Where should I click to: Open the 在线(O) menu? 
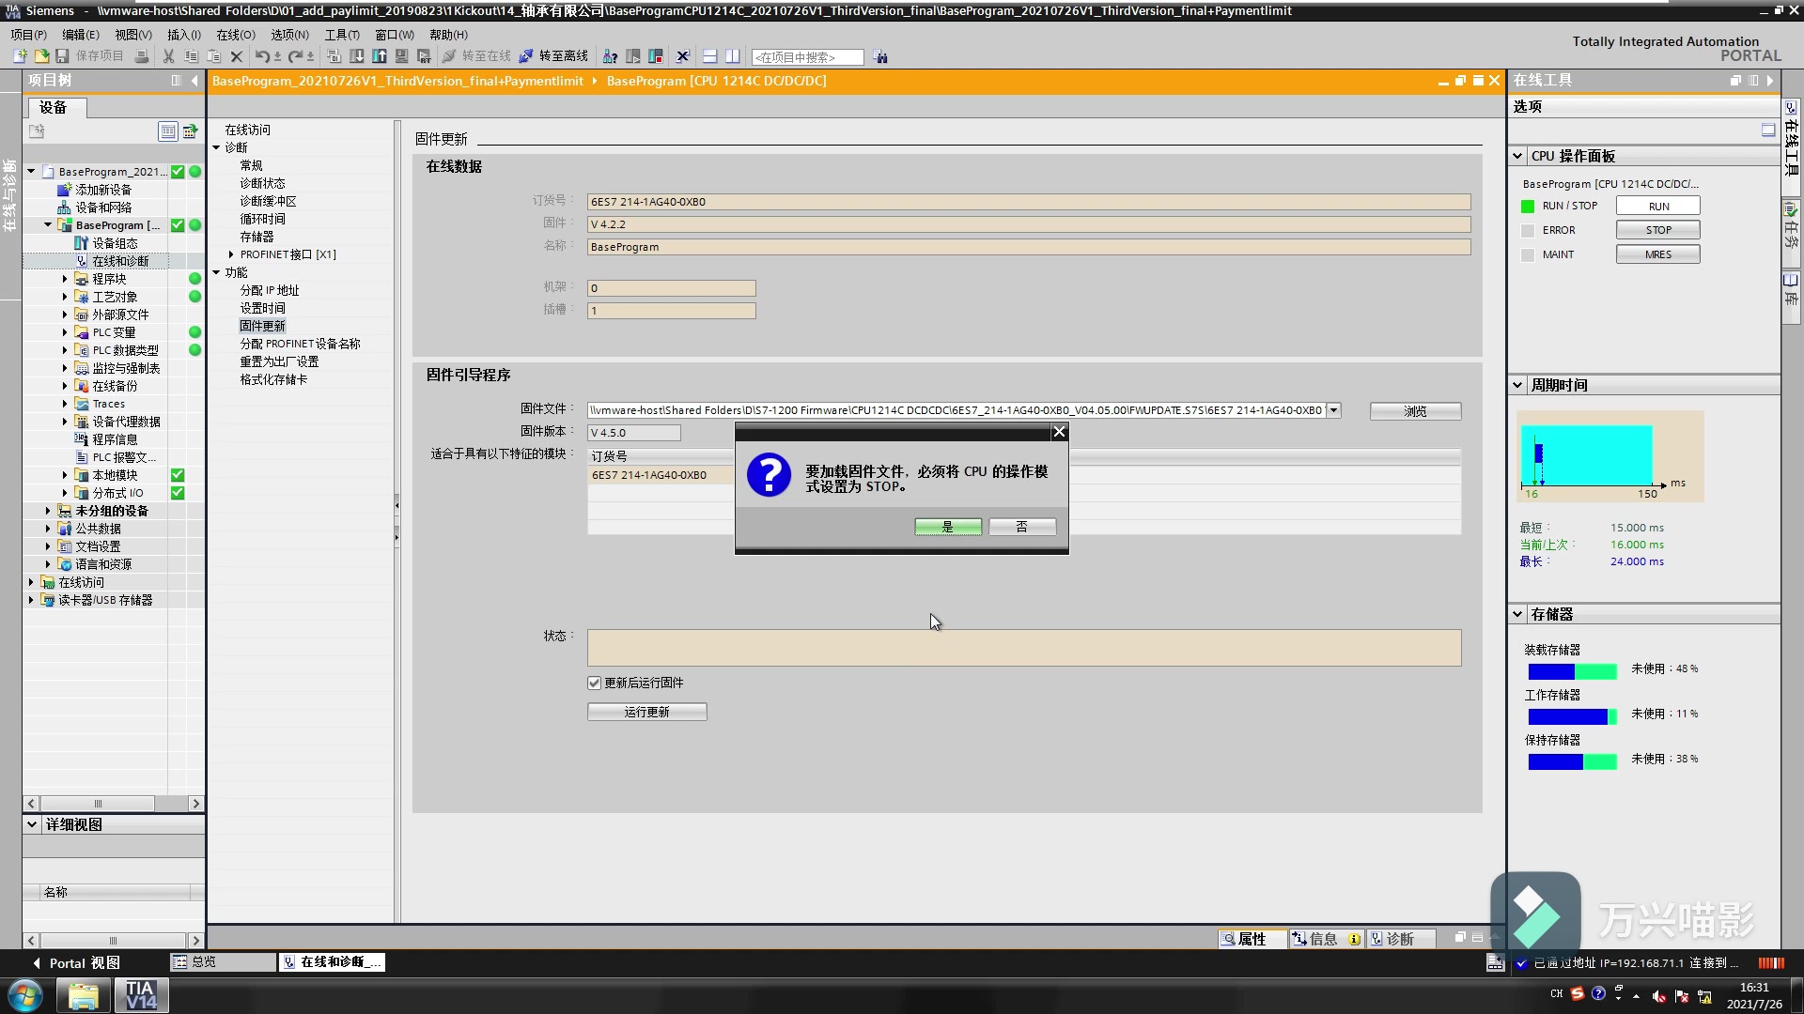(x=236, y=35)
